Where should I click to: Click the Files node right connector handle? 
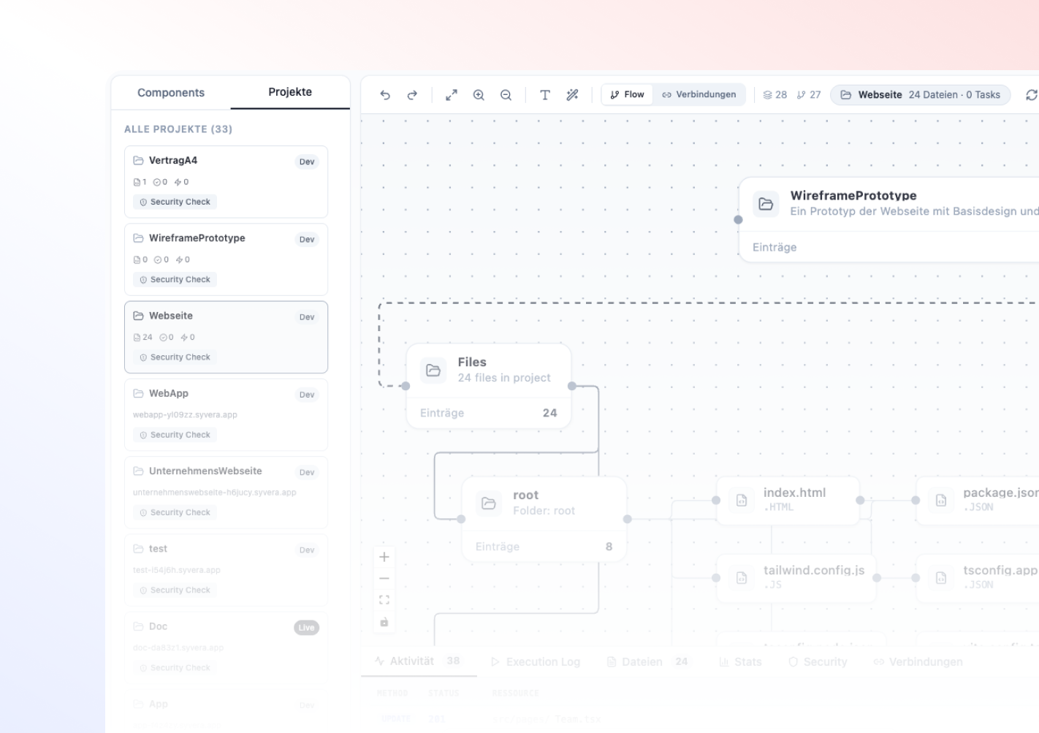click(x=572, y=386)
